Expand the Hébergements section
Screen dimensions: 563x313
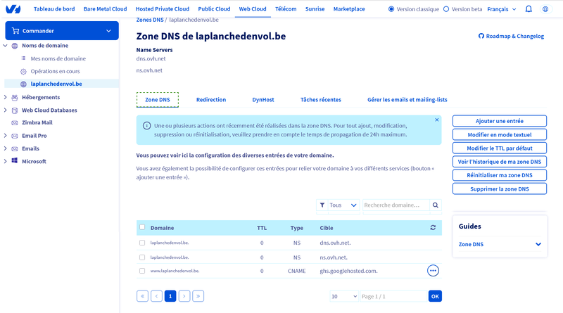[5, 97]
